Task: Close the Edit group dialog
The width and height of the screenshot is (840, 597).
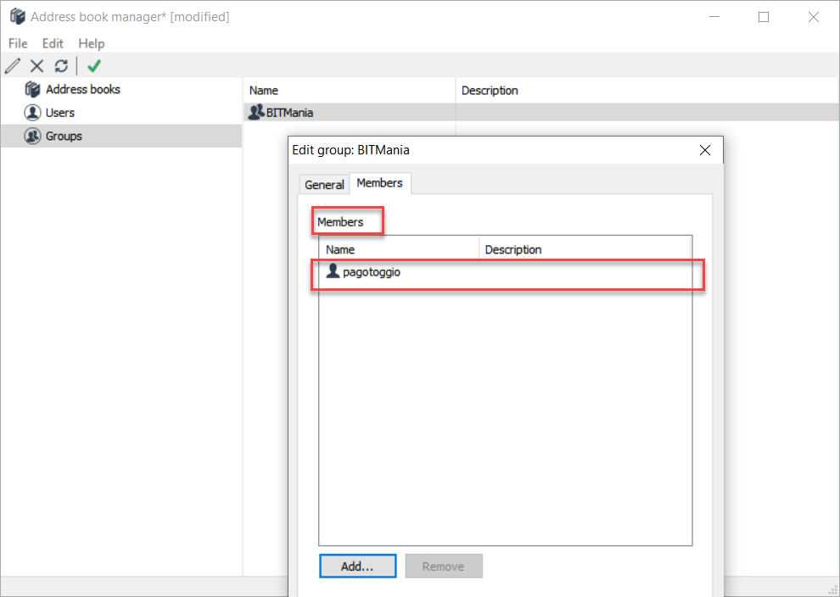Action: point(704,150)
